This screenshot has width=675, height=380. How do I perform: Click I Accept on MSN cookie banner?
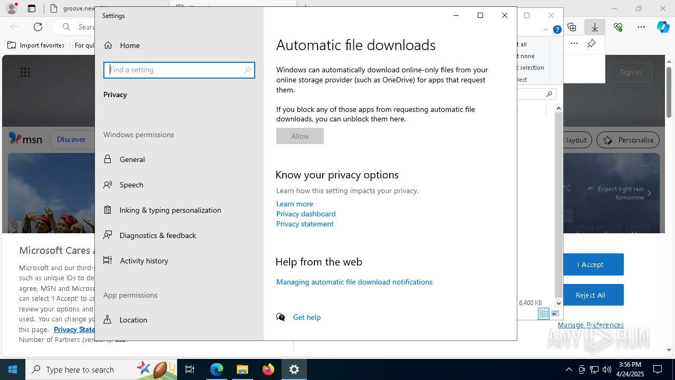(590, 264)
